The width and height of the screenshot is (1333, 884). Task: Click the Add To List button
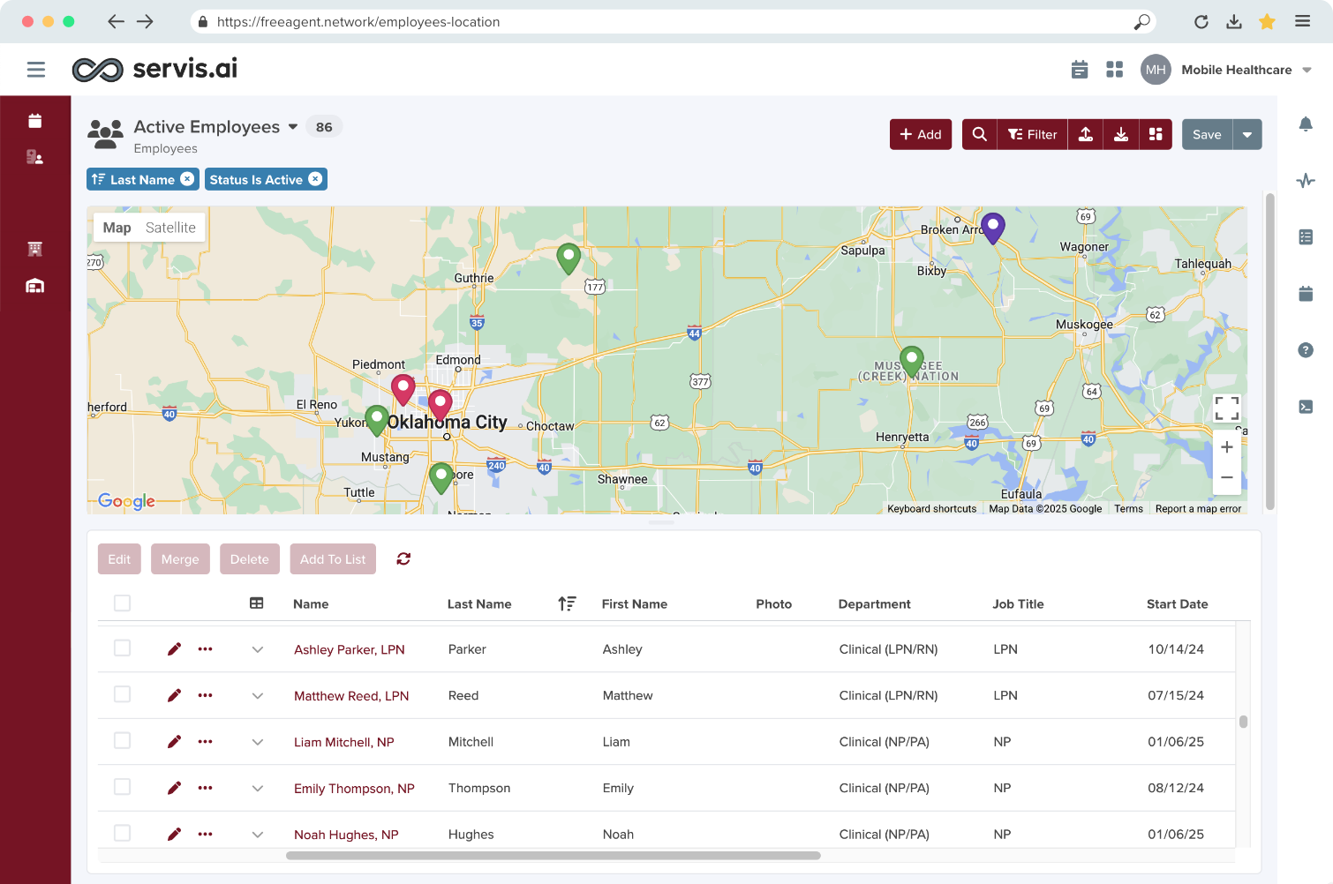(333, 559)
